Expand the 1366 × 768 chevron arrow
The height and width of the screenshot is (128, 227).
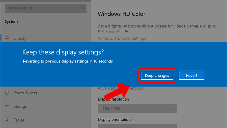[x=173, y=109]
